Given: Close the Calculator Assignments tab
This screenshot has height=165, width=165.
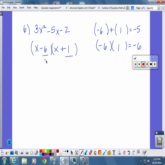Looking at the screenshot, I should point(67,8).
